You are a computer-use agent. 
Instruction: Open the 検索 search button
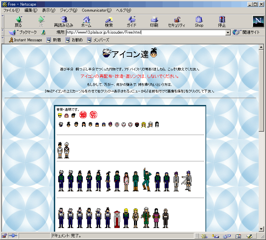pos(109,22)
